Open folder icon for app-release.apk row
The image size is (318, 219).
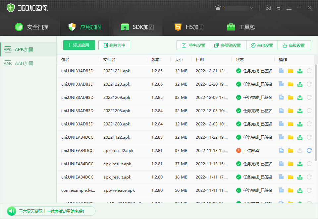[x=291, y=190]
